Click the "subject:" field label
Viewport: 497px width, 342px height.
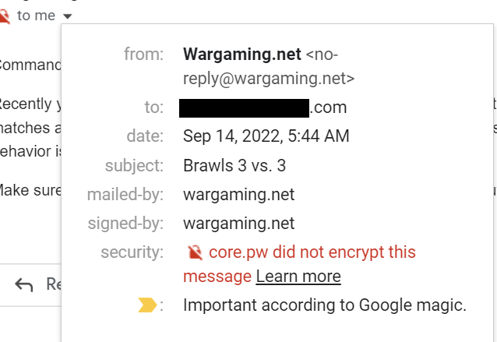tap(134, 165)
